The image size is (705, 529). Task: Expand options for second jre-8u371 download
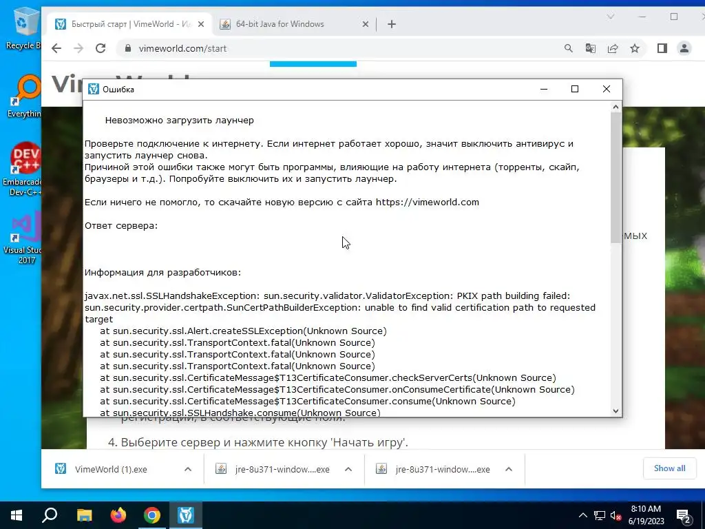[x=509, y=469]
